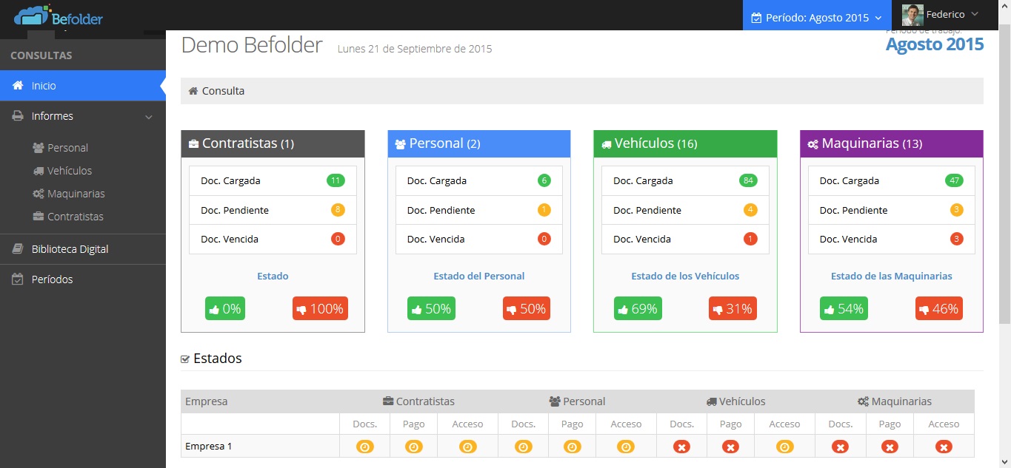Click Empresa 1 Maquinarias Acceso red X icon
1011x468 pixels.
[944, 447]
